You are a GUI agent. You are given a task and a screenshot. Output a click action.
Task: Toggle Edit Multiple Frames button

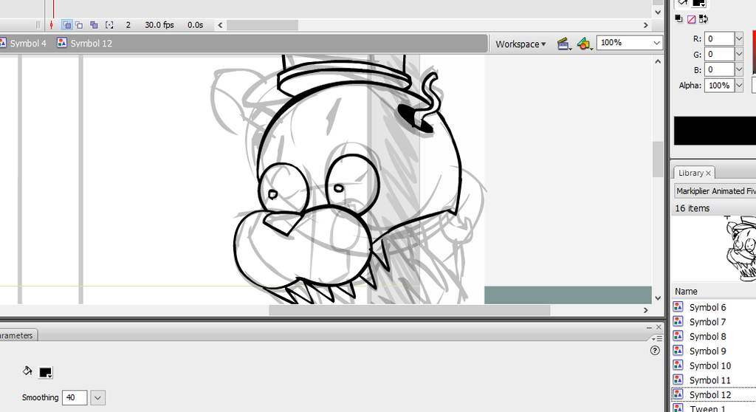coord(94,25)
